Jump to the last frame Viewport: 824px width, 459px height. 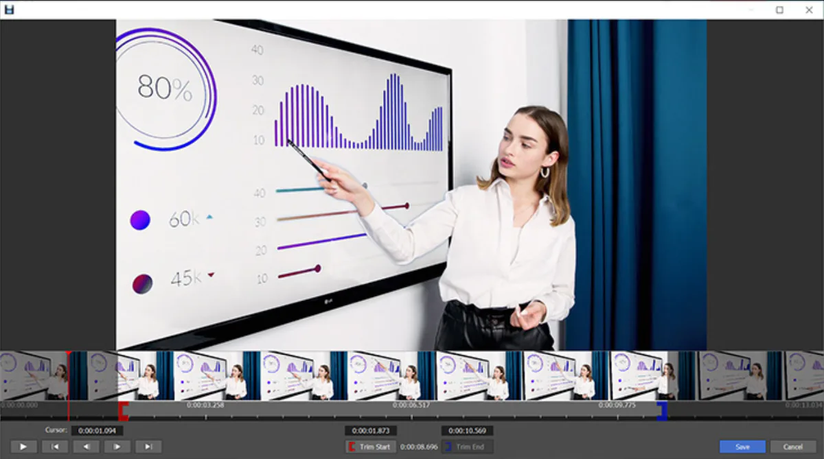pos(148,447)
